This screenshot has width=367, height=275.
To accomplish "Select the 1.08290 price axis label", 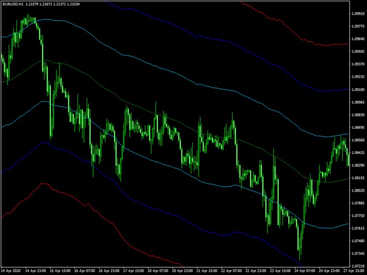I will coord(358,165).
